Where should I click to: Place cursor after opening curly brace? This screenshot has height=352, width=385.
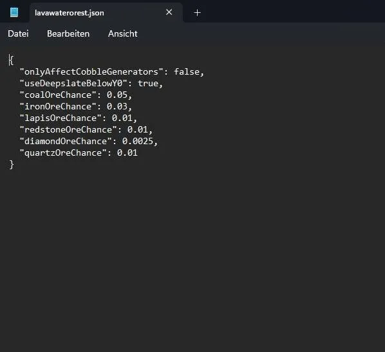tap(14, 60)
